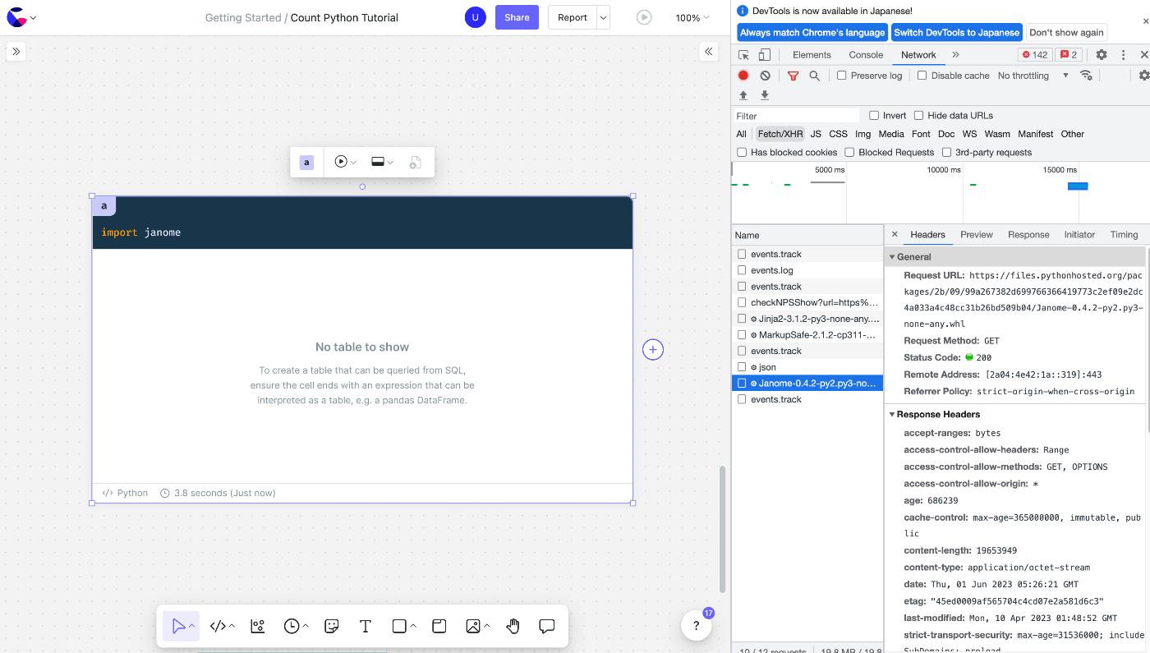Click the clock control tool icon
The height and width of the screenshot is (653, 1150).
292,626
